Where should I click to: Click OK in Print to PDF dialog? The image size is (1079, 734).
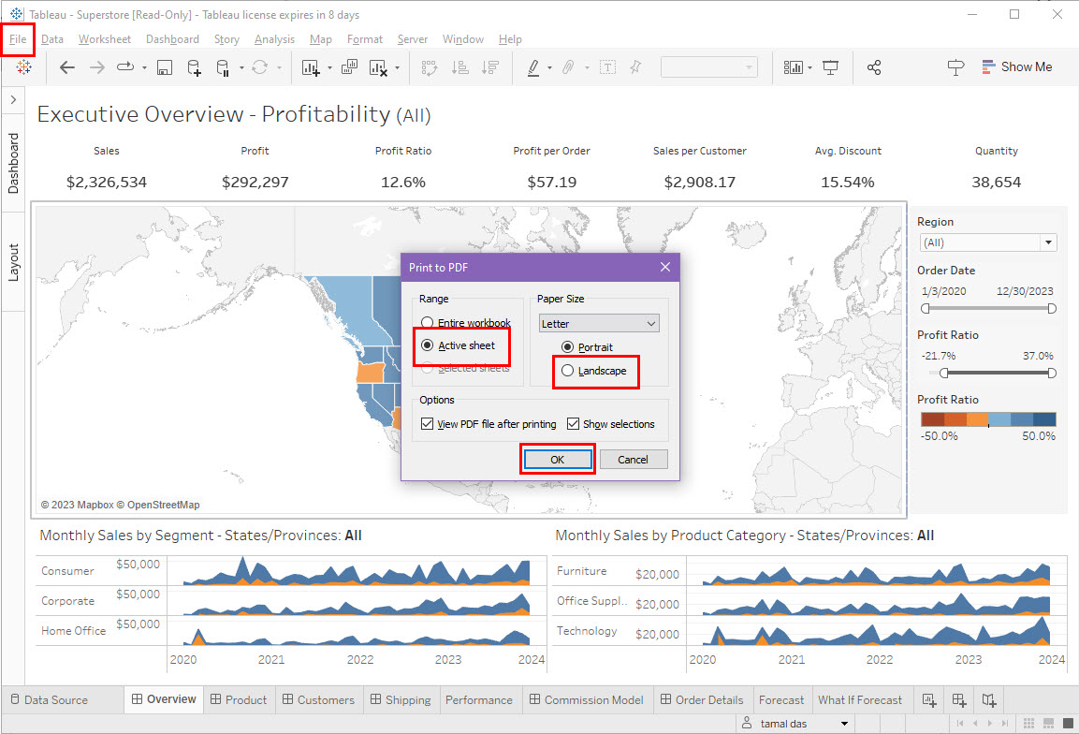558,460
